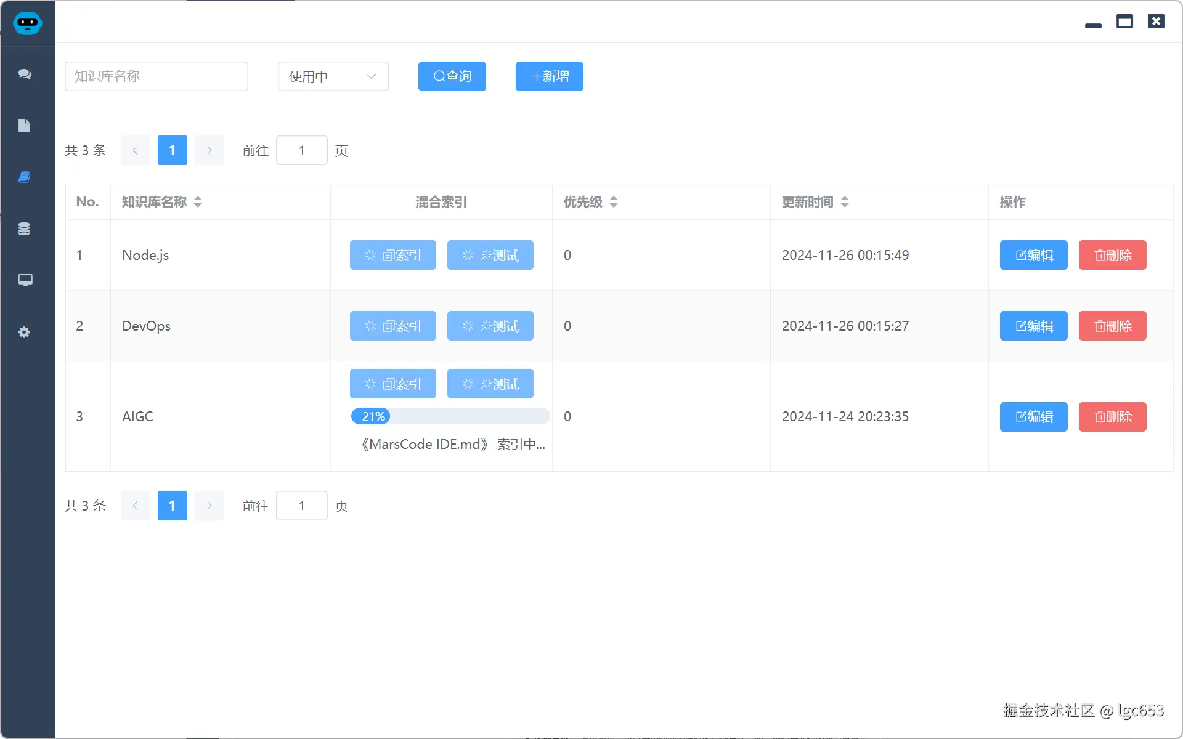Viewport: 1183px width, 739px height.
Task: Toggle sorting on the 更新时间 column
Action: pos(844,202)
